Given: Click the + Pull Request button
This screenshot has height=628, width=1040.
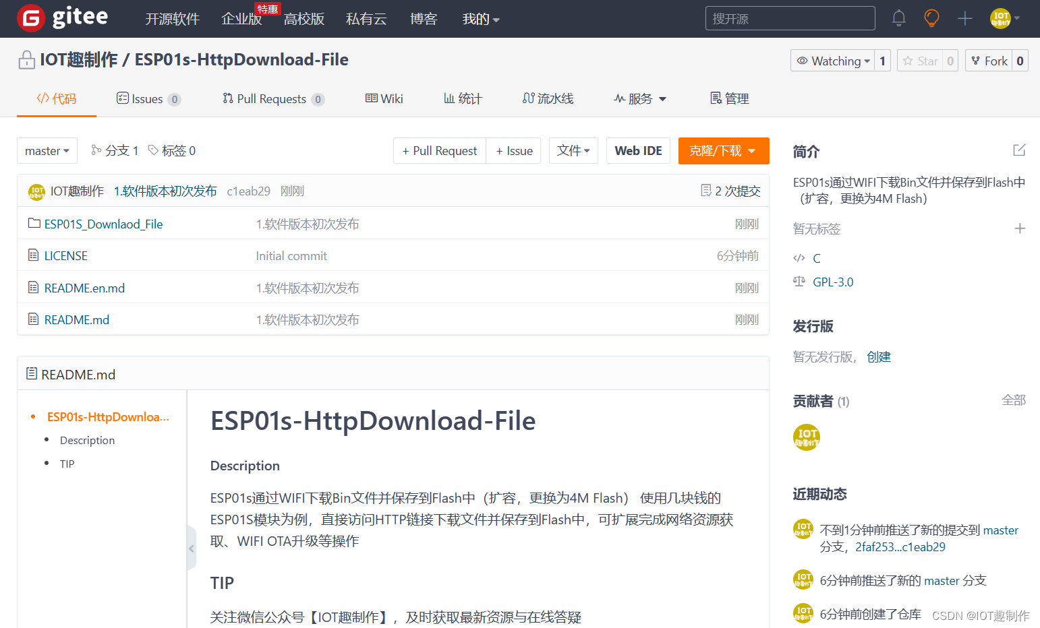Looking at the screenshot, I should point(439,151).
